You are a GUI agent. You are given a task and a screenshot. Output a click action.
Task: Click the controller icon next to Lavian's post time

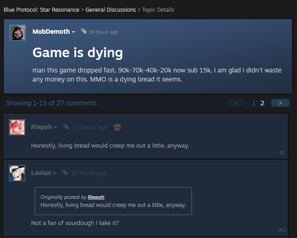click(x=64, y=172)
